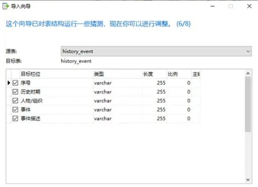The width and height of the screenshot is (258, 187).
Task: Click the 目标栏位 column header
Action: [56, 74]
